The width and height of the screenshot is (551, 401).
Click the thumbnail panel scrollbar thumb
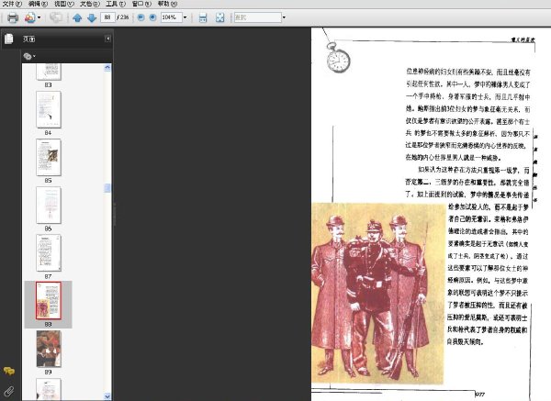[107, 188]
